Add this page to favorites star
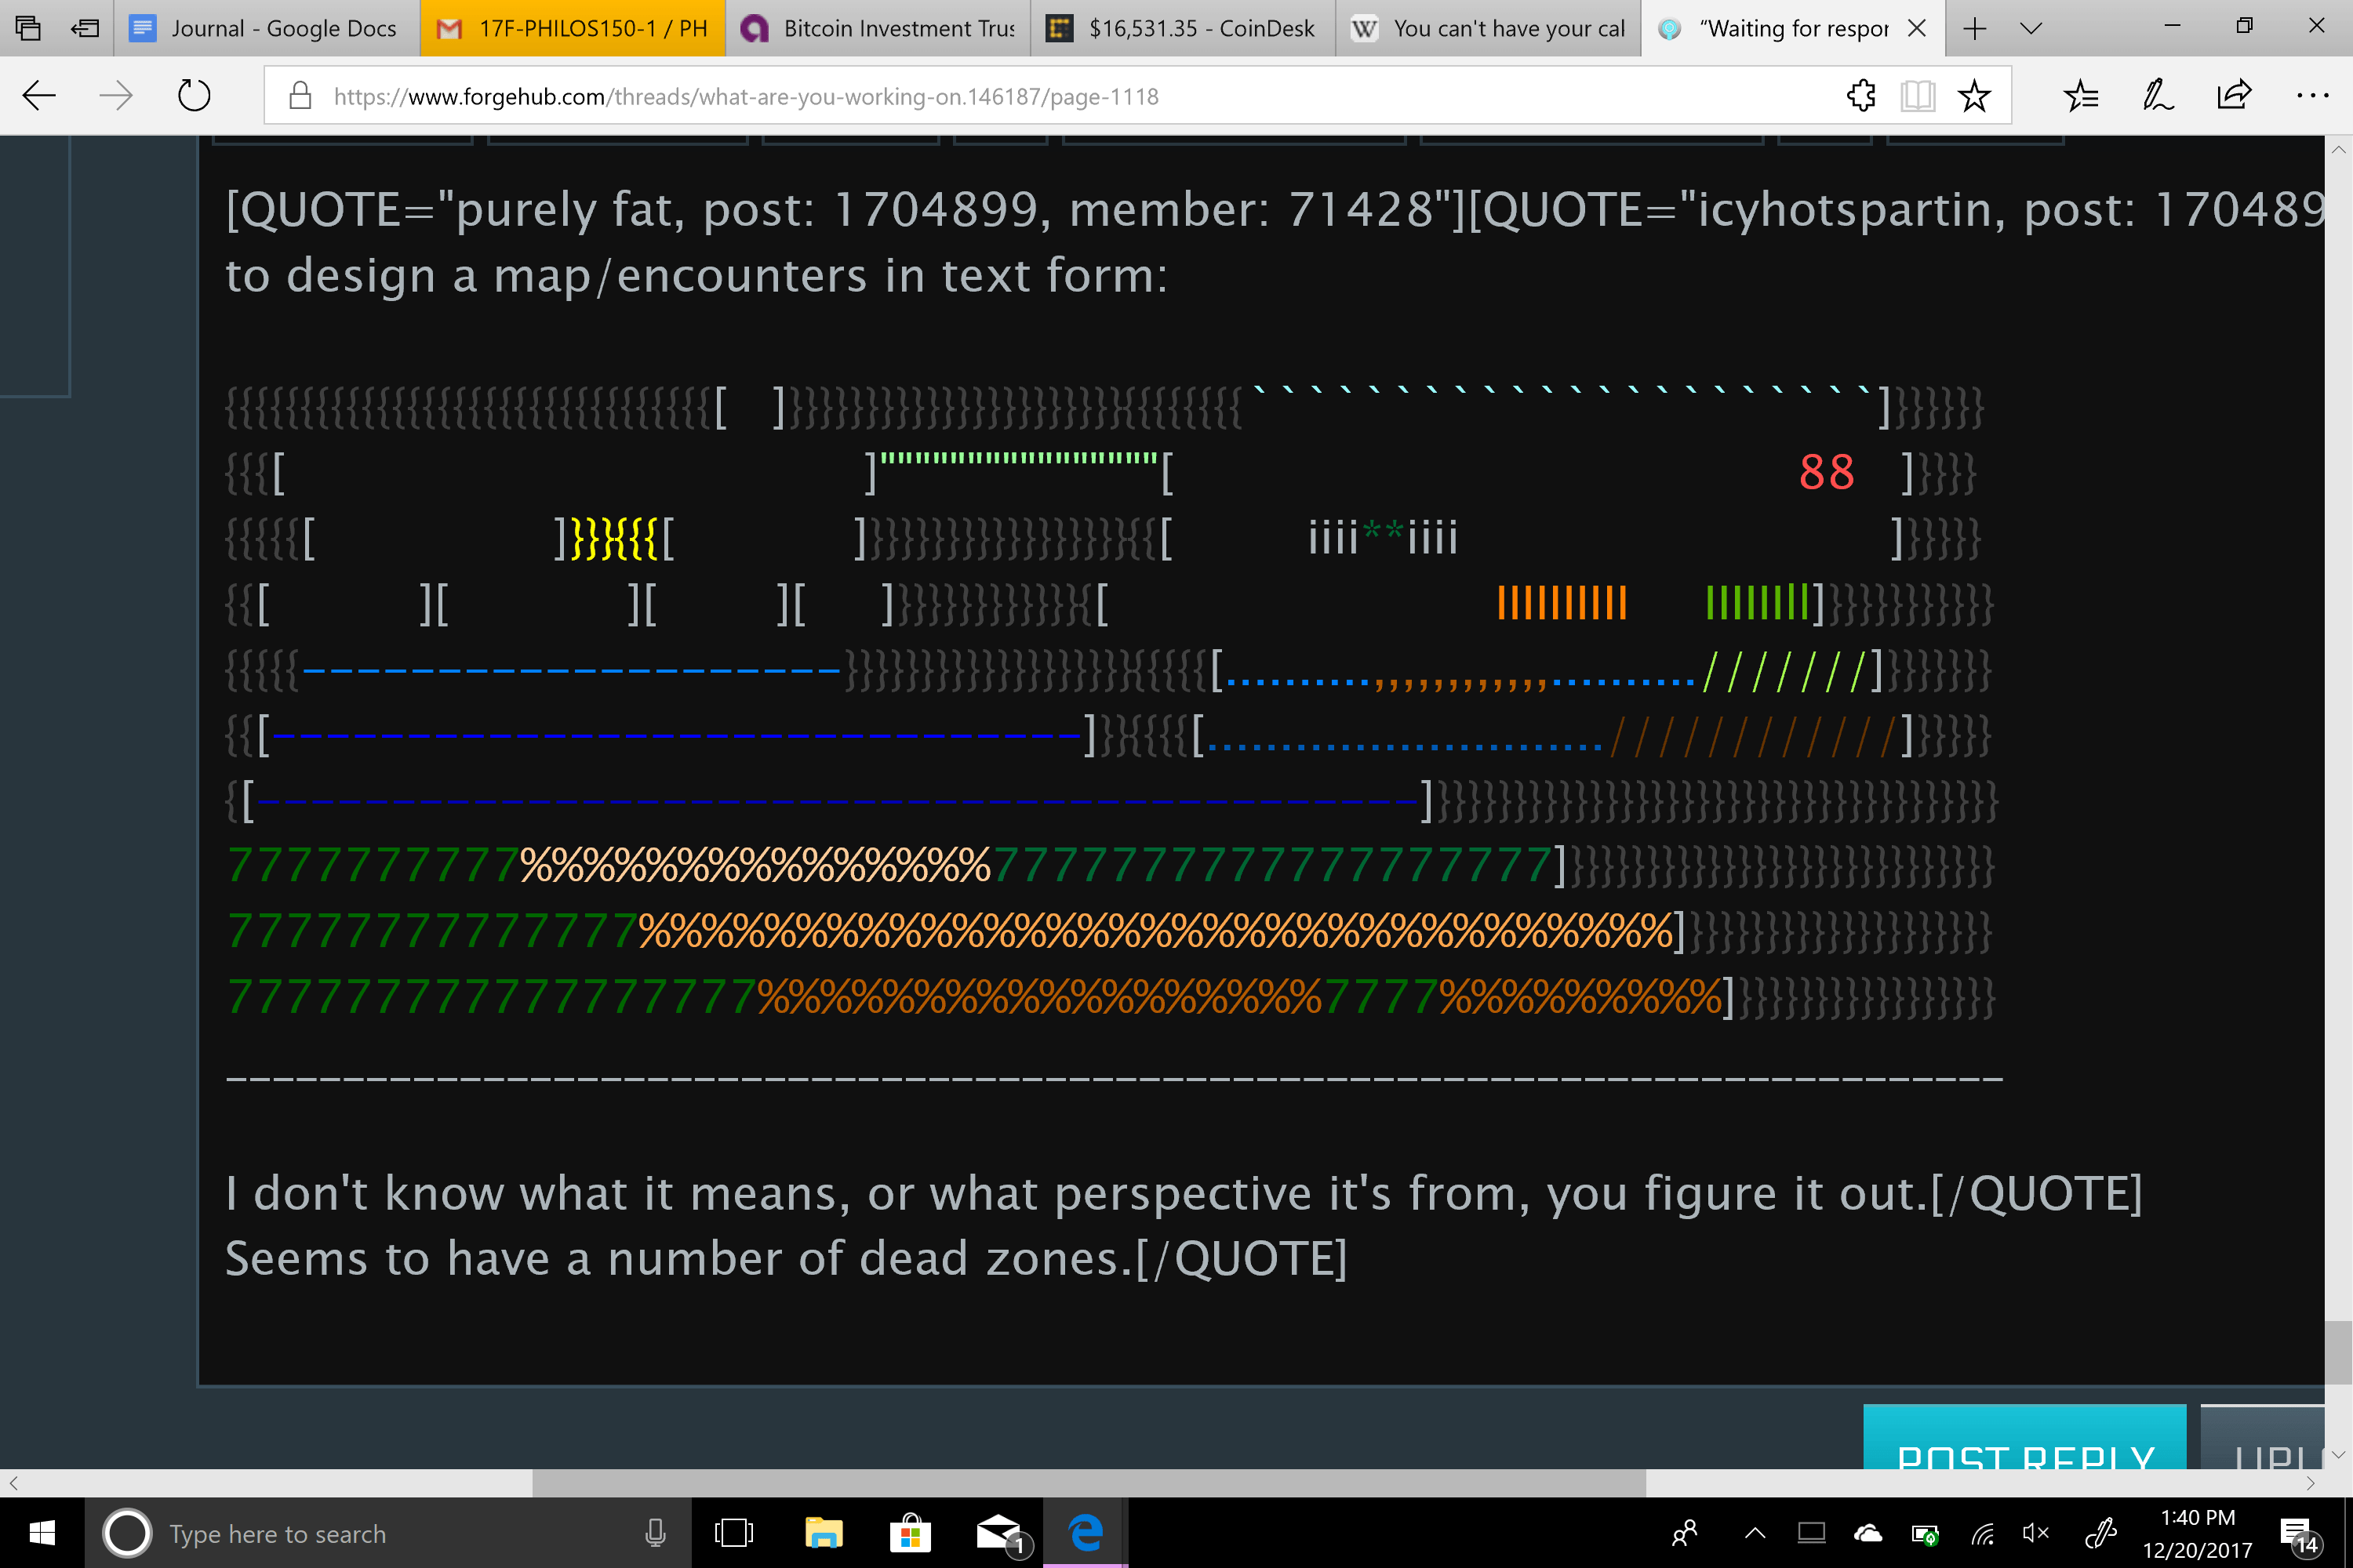This screenshot has width=2353, height=1568. click(1974, 96)
